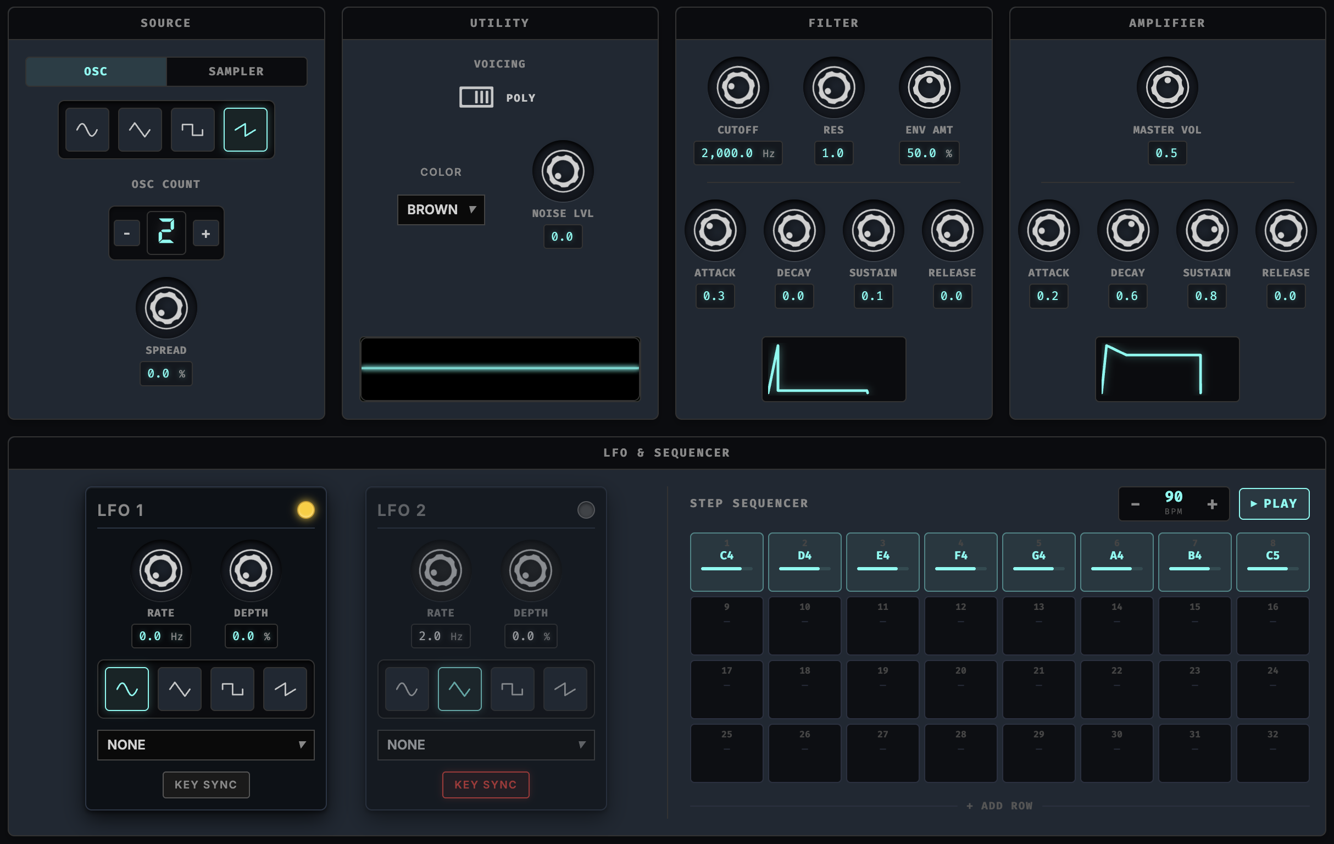
Task: Choose LFO 2 sine wave shape
Action: click(x=407, y=689)
